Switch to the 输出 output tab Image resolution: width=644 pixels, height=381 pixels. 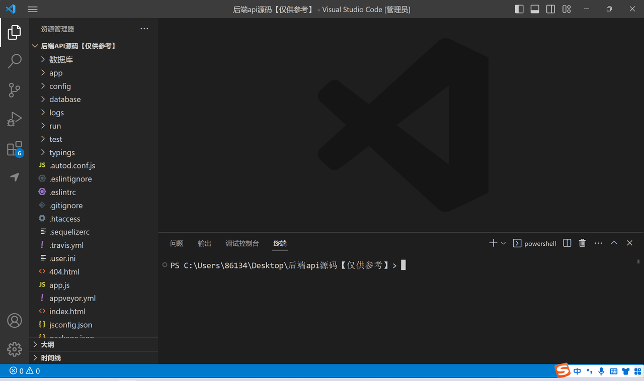(x=204, y=243)
